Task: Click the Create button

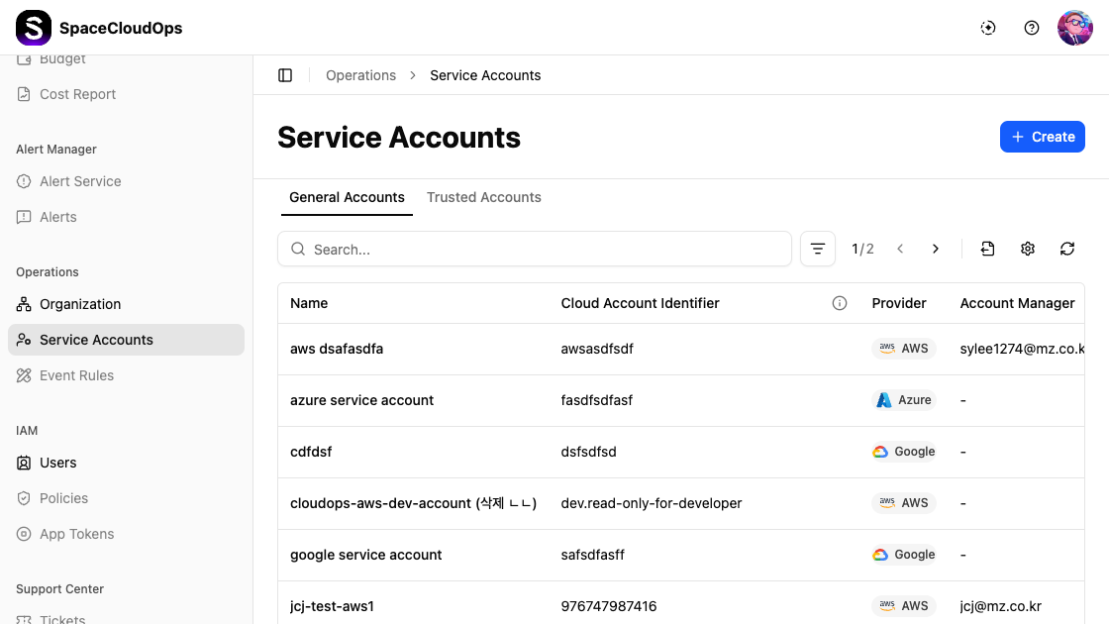Action: pos(1042,137)
